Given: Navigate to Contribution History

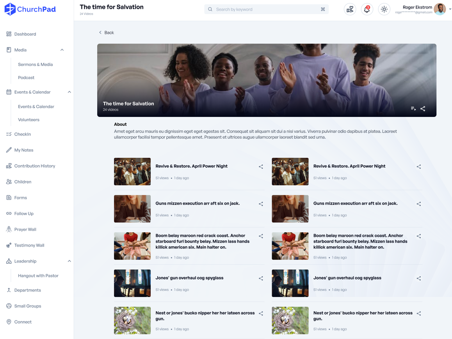Looking at the screenshot, I should pos(34,166).
